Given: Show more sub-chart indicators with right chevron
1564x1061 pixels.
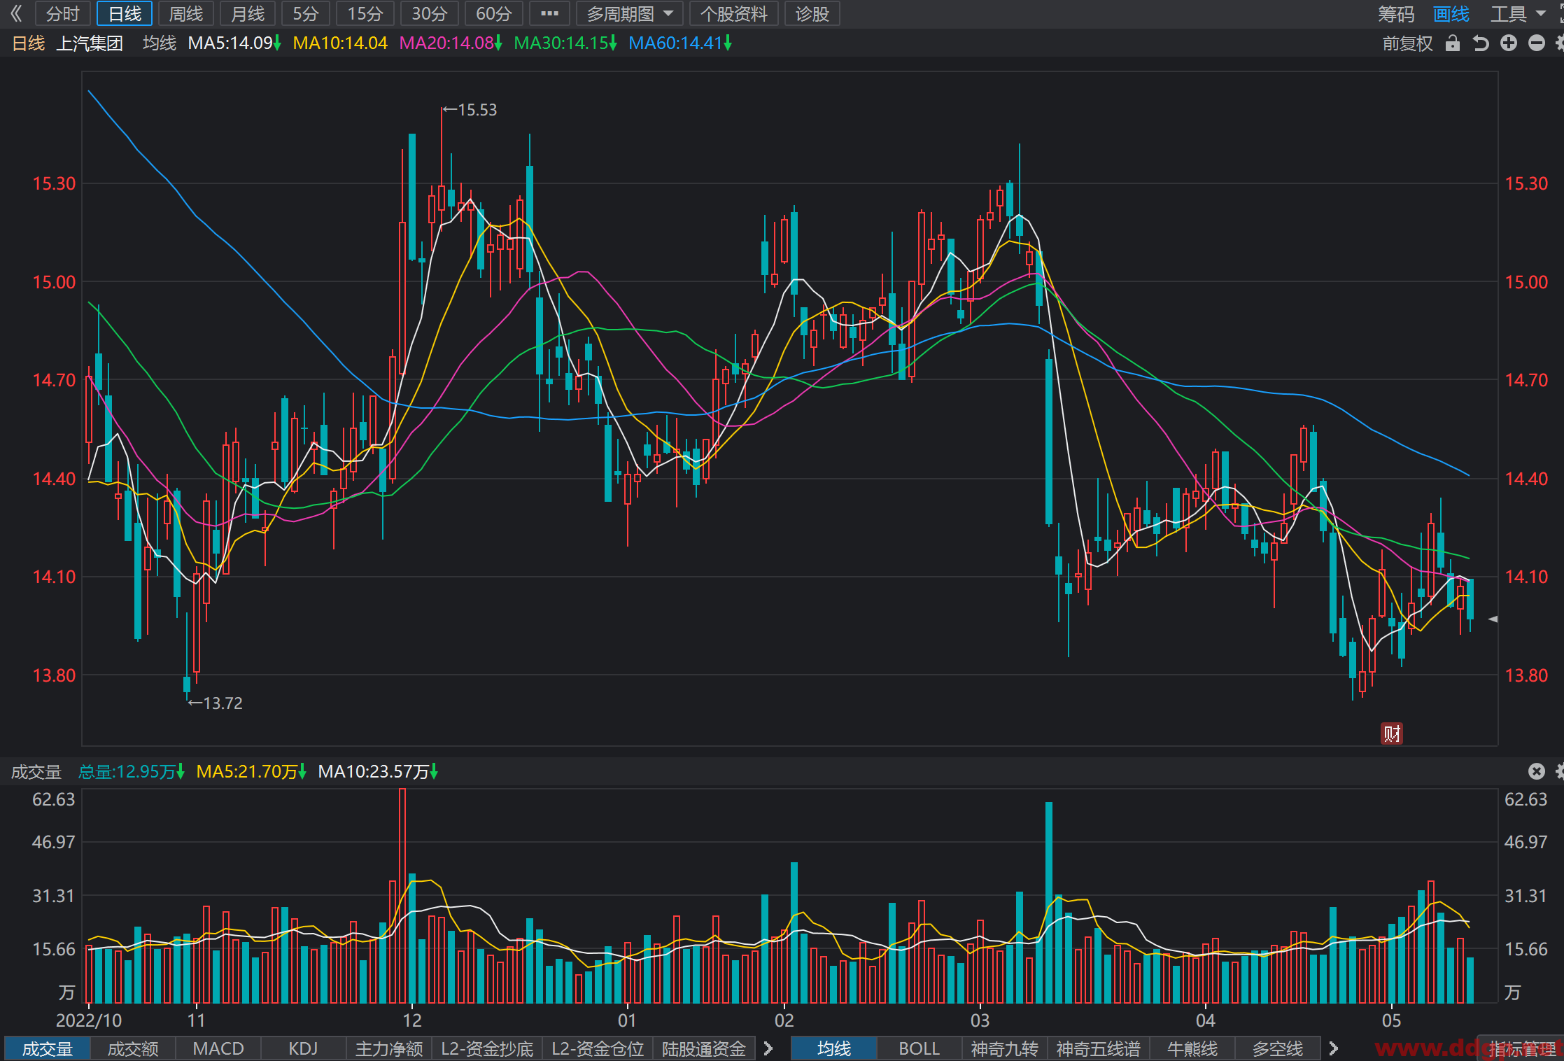Looking at the screenshot, I should pyautogui.click(x=768, y=1048).
